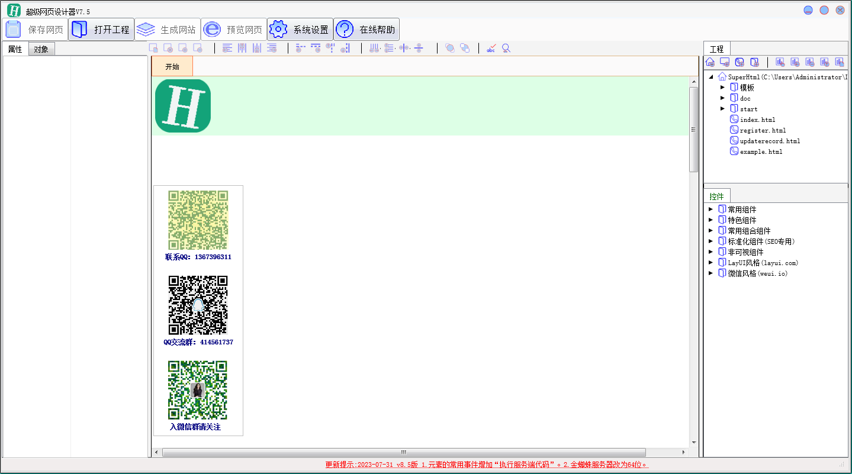
Task: Expand the start folder in project tree
Action: [722, 108]
